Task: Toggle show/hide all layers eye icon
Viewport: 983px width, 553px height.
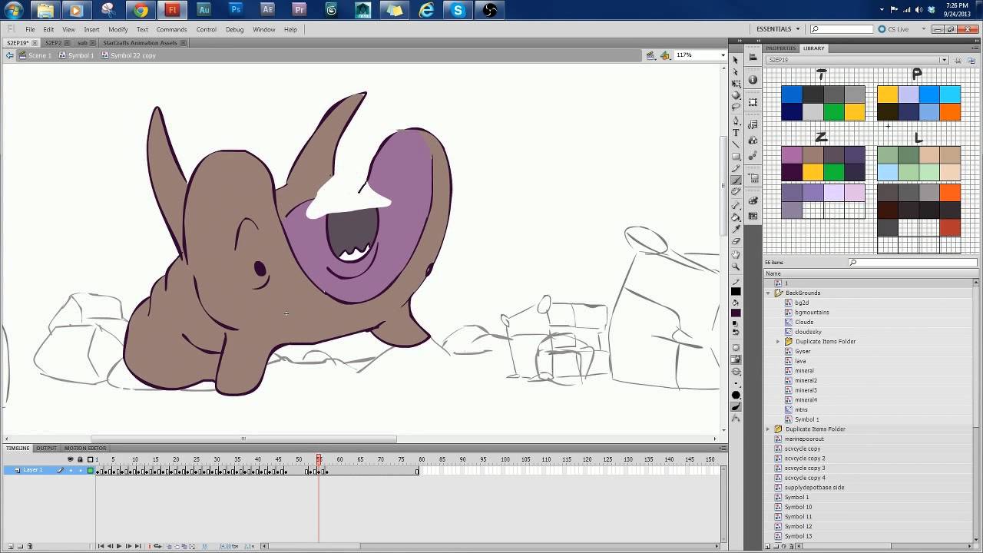Action: click(x=71, y=459)
